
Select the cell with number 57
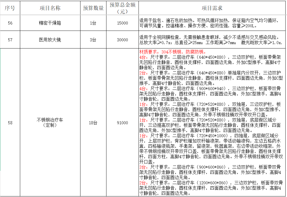[10, 40]
